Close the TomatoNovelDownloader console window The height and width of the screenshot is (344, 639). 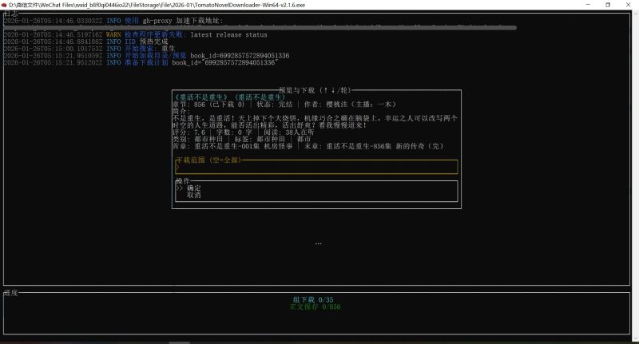(628, 5)
